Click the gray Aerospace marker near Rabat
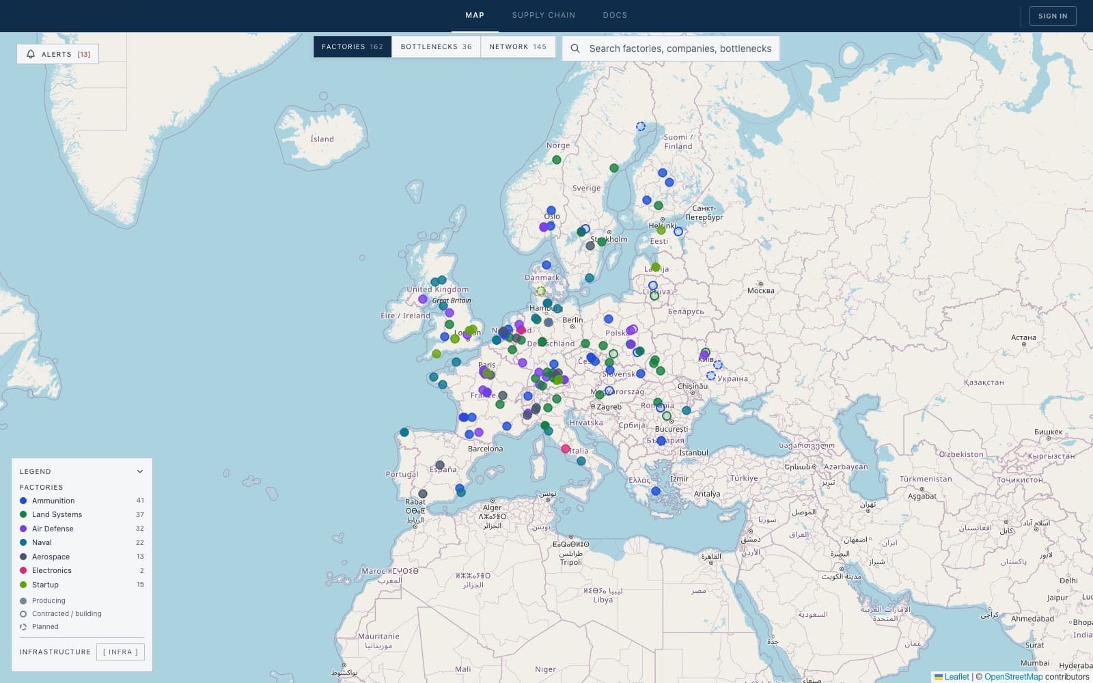1093x683 pixels. [423, 494]
